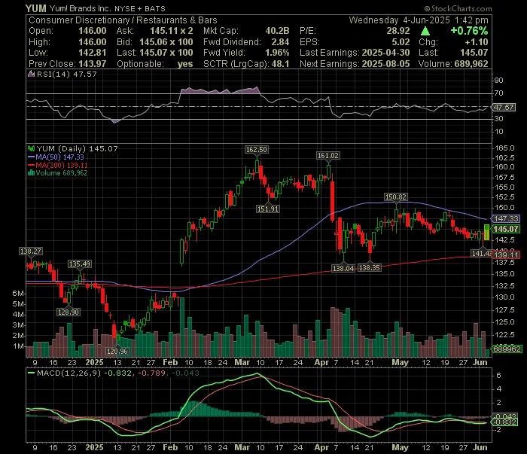Click the 151.91 low price label
The width and height of the screenshot is (527, 454).
click(x=268, y=209)
